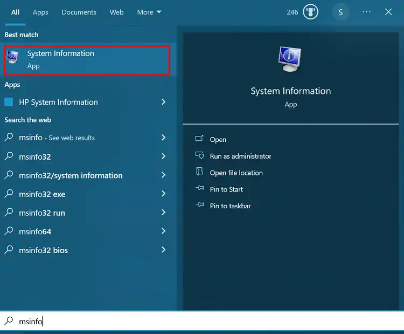Expand the 'msinfo32 bios' chevron
This screenshot has width=404, height=334.
pos(163,250)
